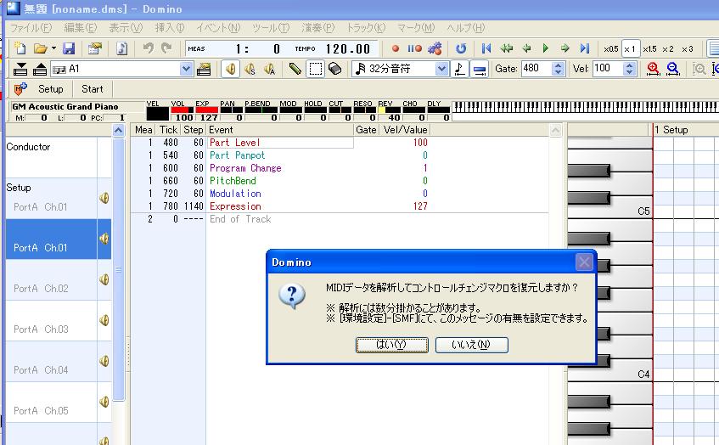Open track list icon beside A1 dropdown
Image resolution: width=719 pixels, height=445 pixels.
click(204, 69)
